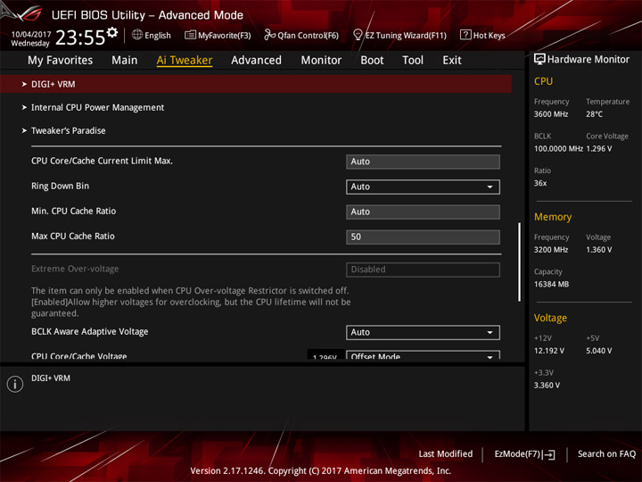Click the Min. CPU Cache Ratio label
Image resolution: width=642 pixels, height=482 pixels.
point(74,211)
